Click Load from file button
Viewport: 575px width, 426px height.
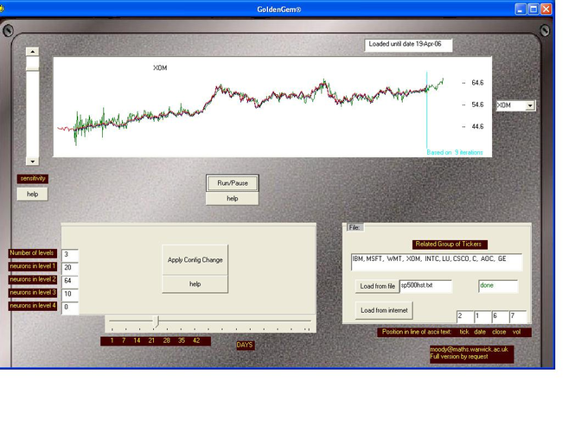(x=377, y=286)
